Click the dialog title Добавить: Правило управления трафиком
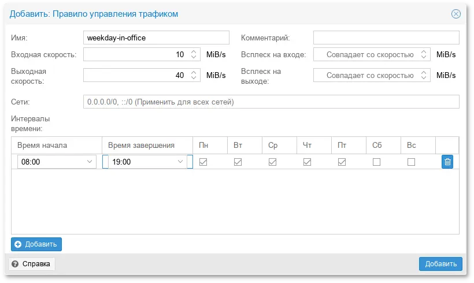This screenshot has height=283, width=474. click(x=94, y=14)
